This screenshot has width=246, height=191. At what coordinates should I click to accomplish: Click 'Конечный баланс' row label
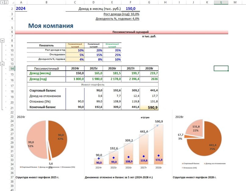coord(42,107)
